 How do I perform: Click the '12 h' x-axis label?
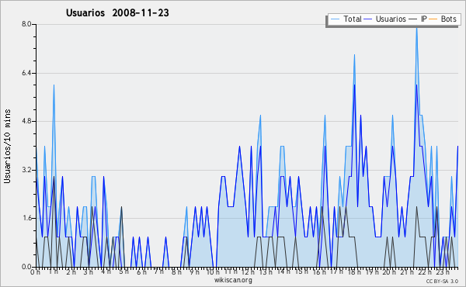click(x=248, y=272)
